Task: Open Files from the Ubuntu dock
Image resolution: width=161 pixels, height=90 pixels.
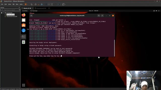Action: tap(23, 20)
